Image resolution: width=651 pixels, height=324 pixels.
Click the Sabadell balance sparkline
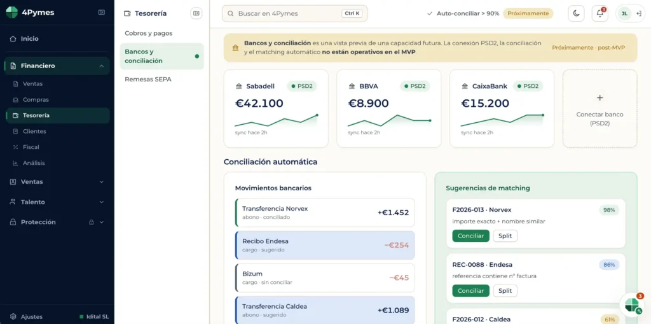click(276, 120)
